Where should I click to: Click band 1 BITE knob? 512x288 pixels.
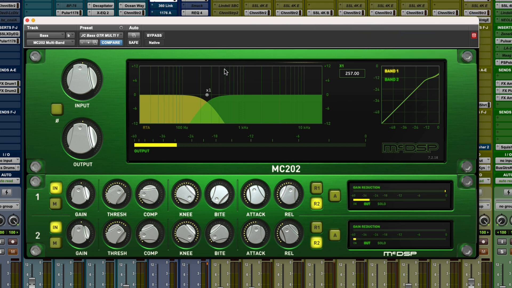tap(219, 195)
